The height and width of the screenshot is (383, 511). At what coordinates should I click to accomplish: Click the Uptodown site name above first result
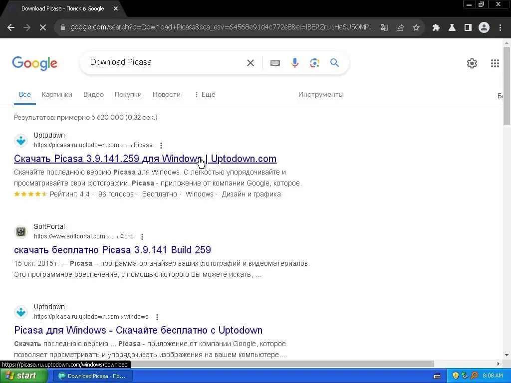pyautogui.click(x=49, y=135)
